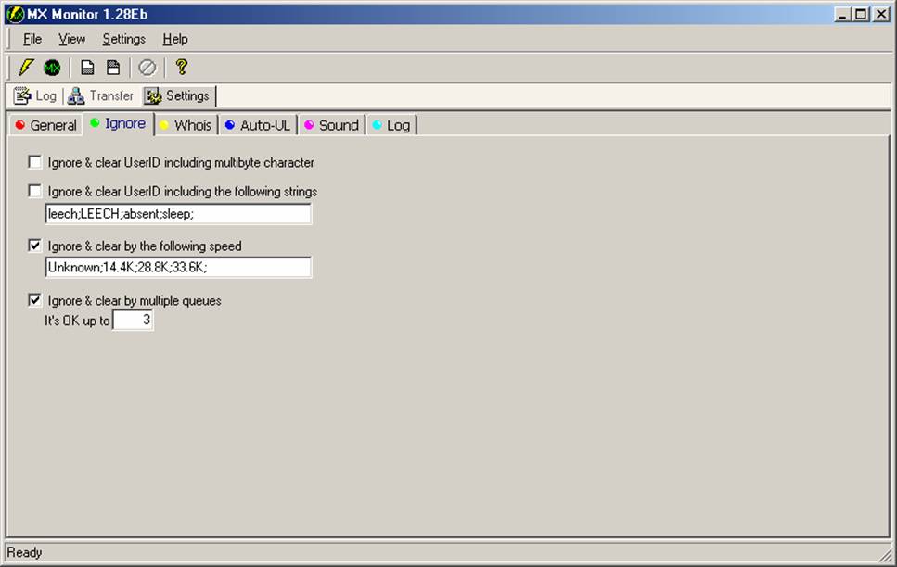Click the green MX round toolbar icon
The image size is (897, 567).
[x=53, y=68]
